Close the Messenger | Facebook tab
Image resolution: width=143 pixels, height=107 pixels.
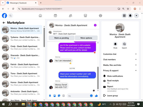(36, 3)
